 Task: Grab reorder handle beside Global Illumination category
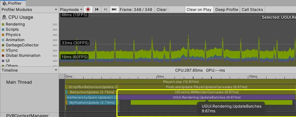tap(55, 56)
